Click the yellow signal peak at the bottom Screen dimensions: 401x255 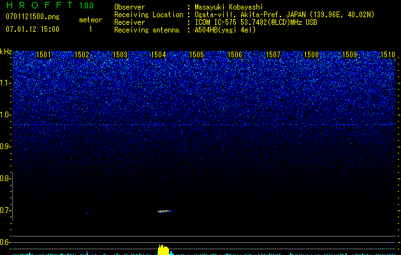[x=164, y=249]
